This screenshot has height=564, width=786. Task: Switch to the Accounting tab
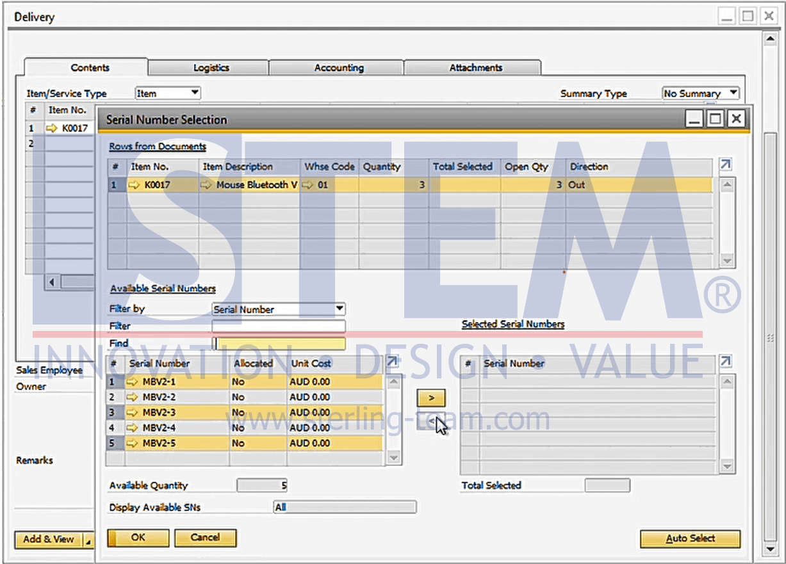pos(338,68)
